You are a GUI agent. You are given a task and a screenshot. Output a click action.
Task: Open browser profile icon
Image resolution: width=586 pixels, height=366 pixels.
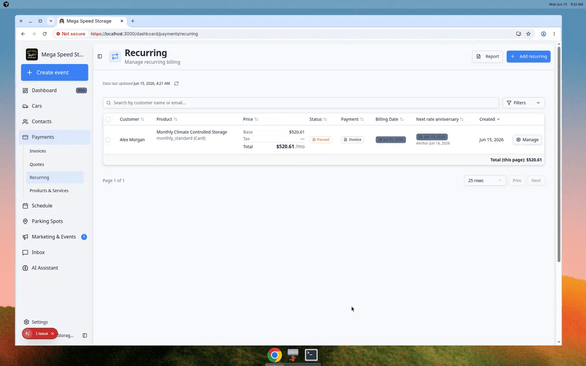(543, 34)
